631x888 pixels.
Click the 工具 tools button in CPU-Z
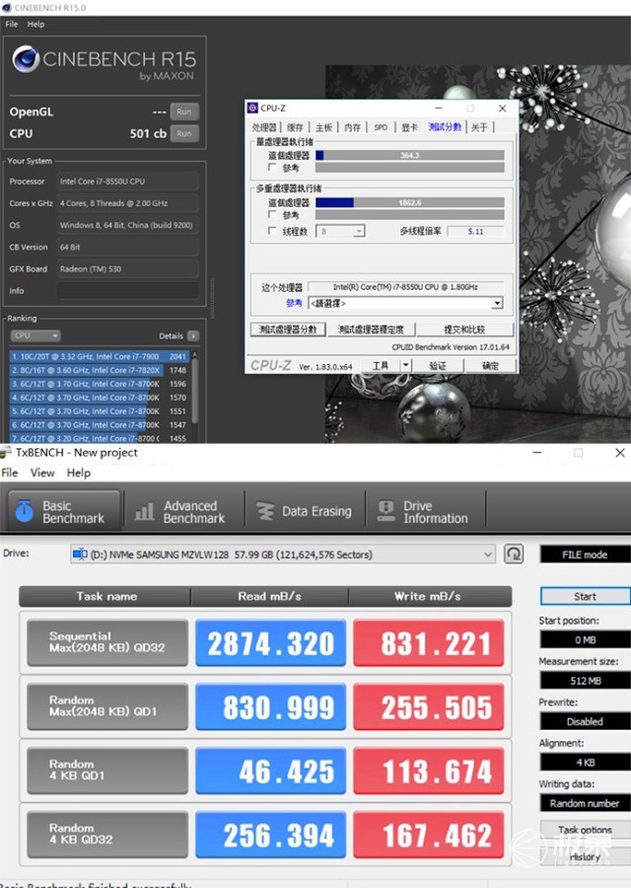381,366
